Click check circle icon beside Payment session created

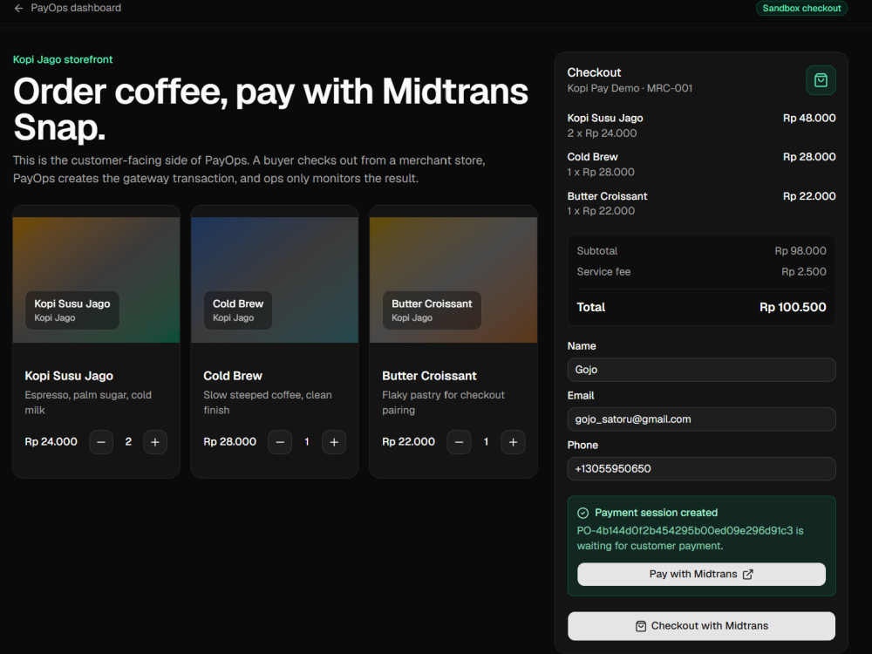[582, 513]
